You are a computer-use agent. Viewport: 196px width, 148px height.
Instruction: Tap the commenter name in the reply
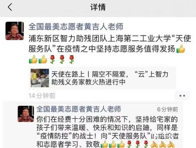click(x=79, y=109)
